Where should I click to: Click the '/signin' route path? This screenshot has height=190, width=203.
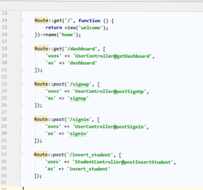[x=79, y=120]
